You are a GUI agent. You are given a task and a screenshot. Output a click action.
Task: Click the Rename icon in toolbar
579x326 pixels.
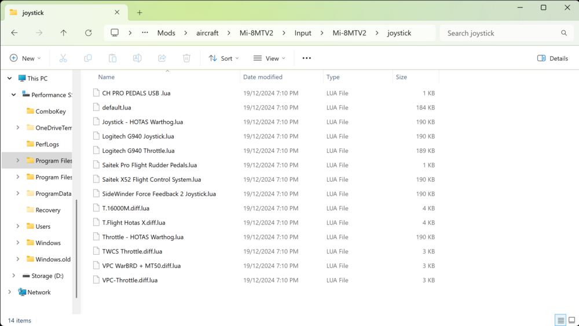pos(137,58)
